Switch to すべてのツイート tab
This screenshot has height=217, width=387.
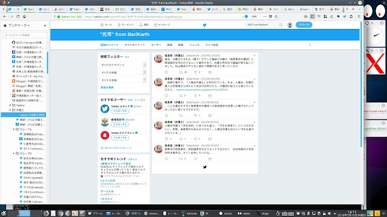pos(135,45)
